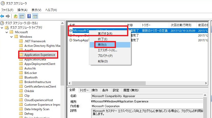Switch to the 設定 tab
This screenshot has height=118, width=212.
[x=116, y=90]
